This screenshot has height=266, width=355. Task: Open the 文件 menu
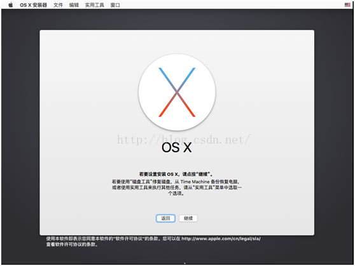(58, 5)
